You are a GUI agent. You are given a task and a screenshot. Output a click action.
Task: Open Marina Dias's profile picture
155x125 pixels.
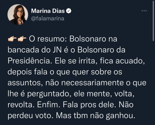coord(18,14)
